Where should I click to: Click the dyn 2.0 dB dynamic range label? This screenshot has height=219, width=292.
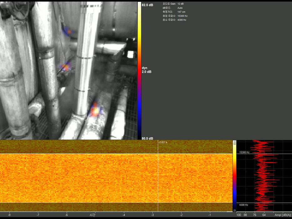click(146, 70)
